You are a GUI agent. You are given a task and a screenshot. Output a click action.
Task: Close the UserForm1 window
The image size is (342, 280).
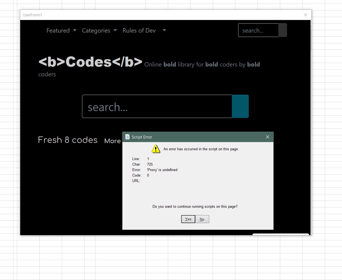pyautogui.click(x=306, y=15)
